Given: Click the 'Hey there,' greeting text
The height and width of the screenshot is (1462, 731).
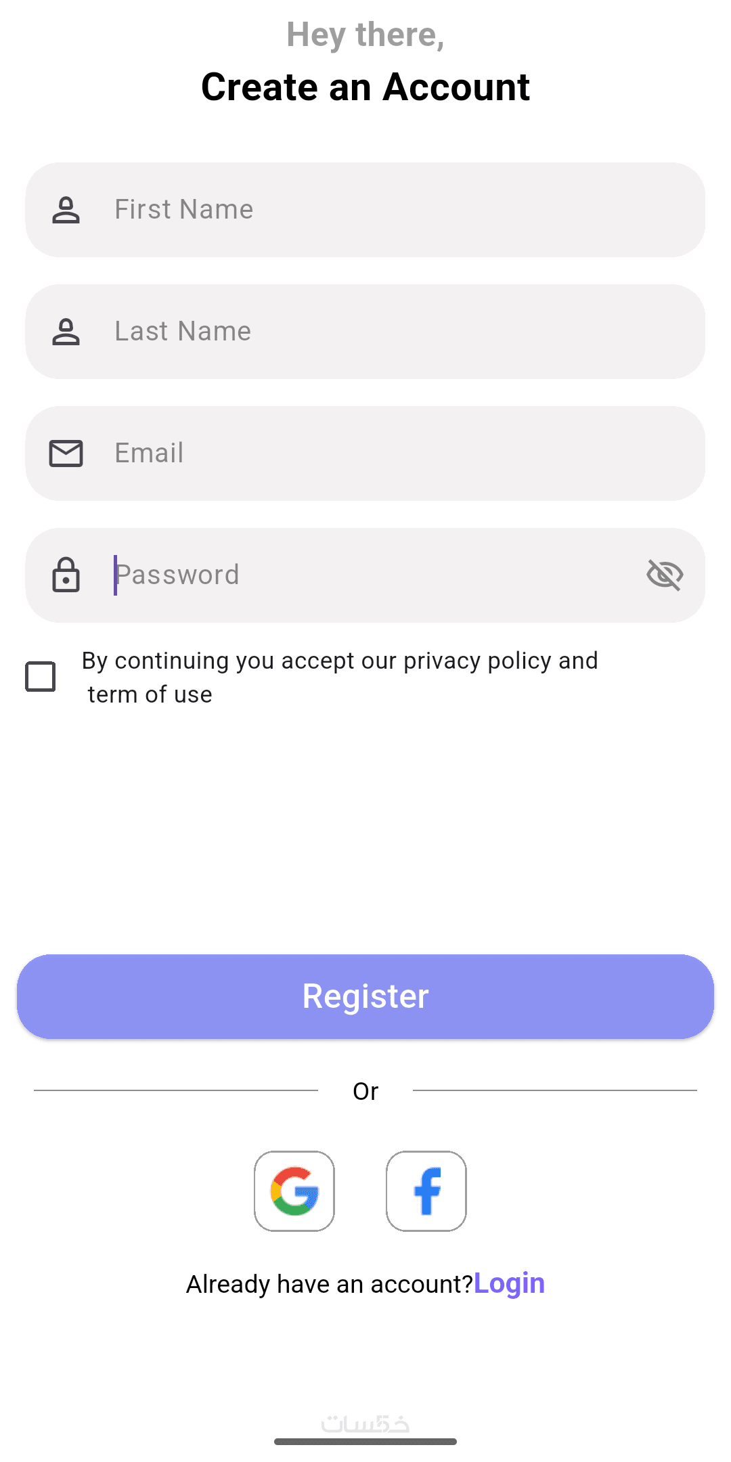Looking at the screenshot, I should point(365,35).
